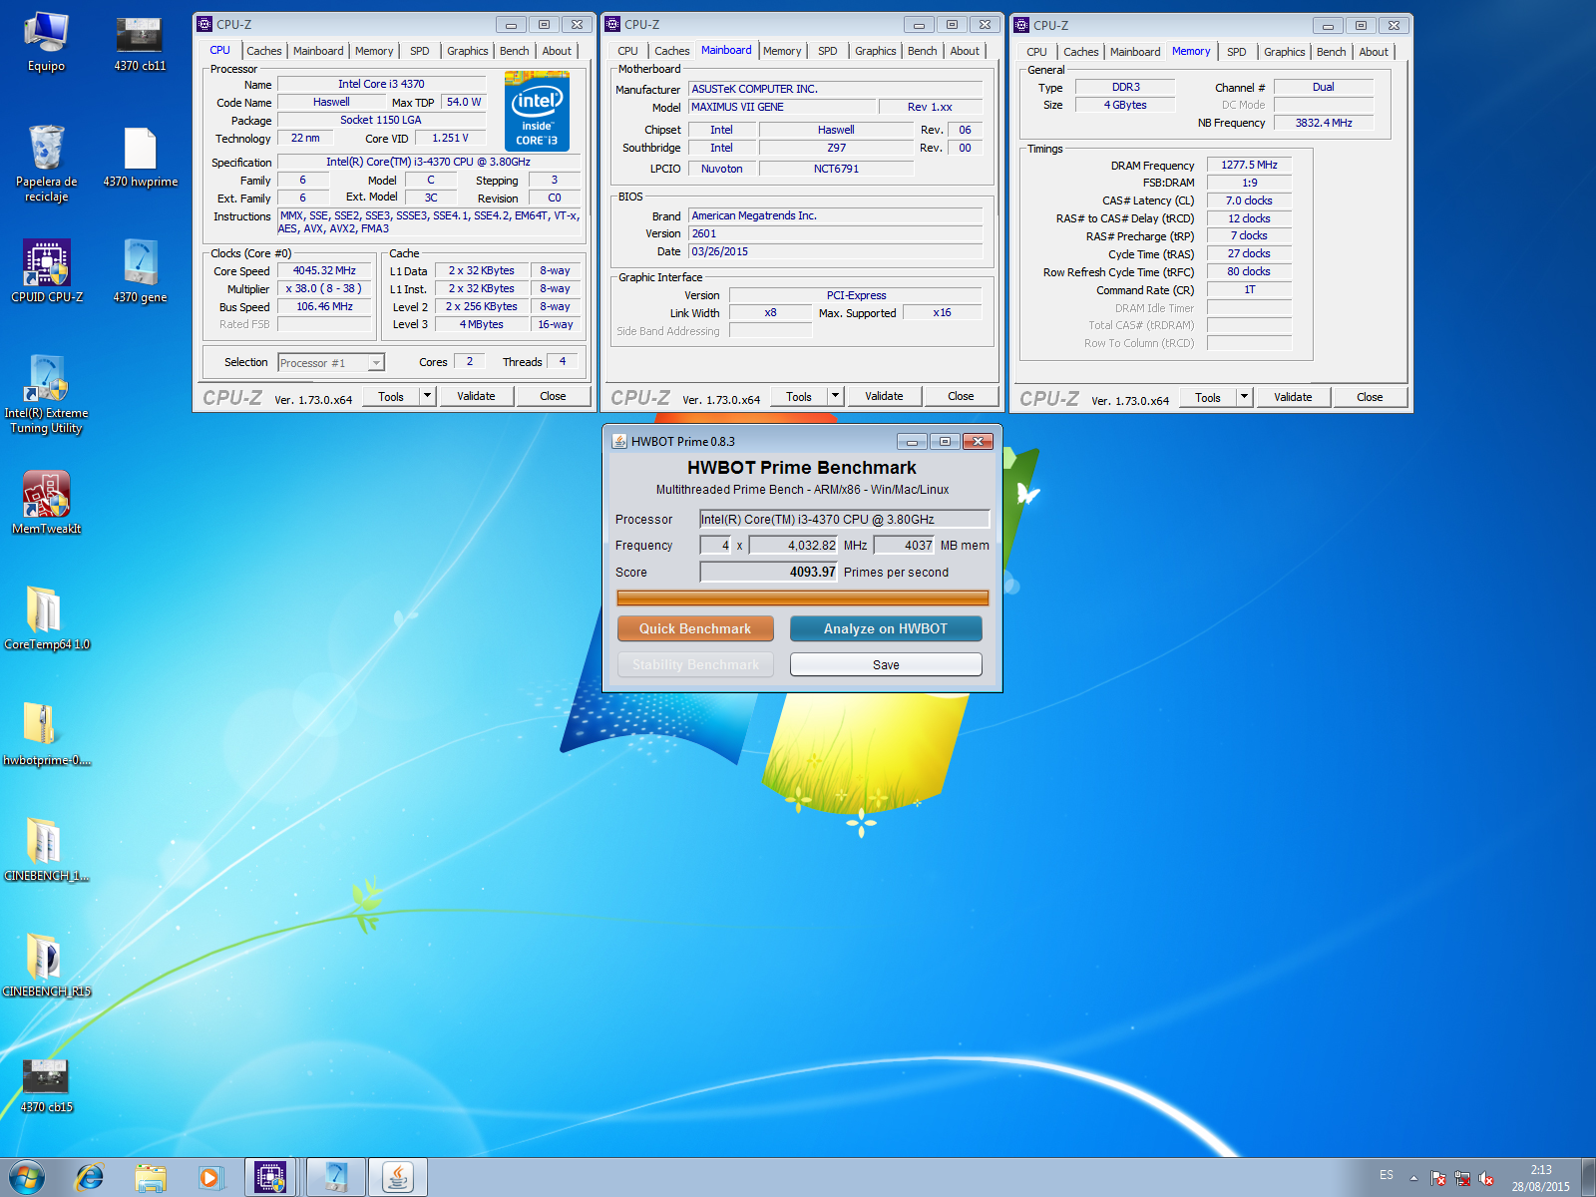
Task: Click Save in HWBOT Prime
Action: (x=886, y=664)
